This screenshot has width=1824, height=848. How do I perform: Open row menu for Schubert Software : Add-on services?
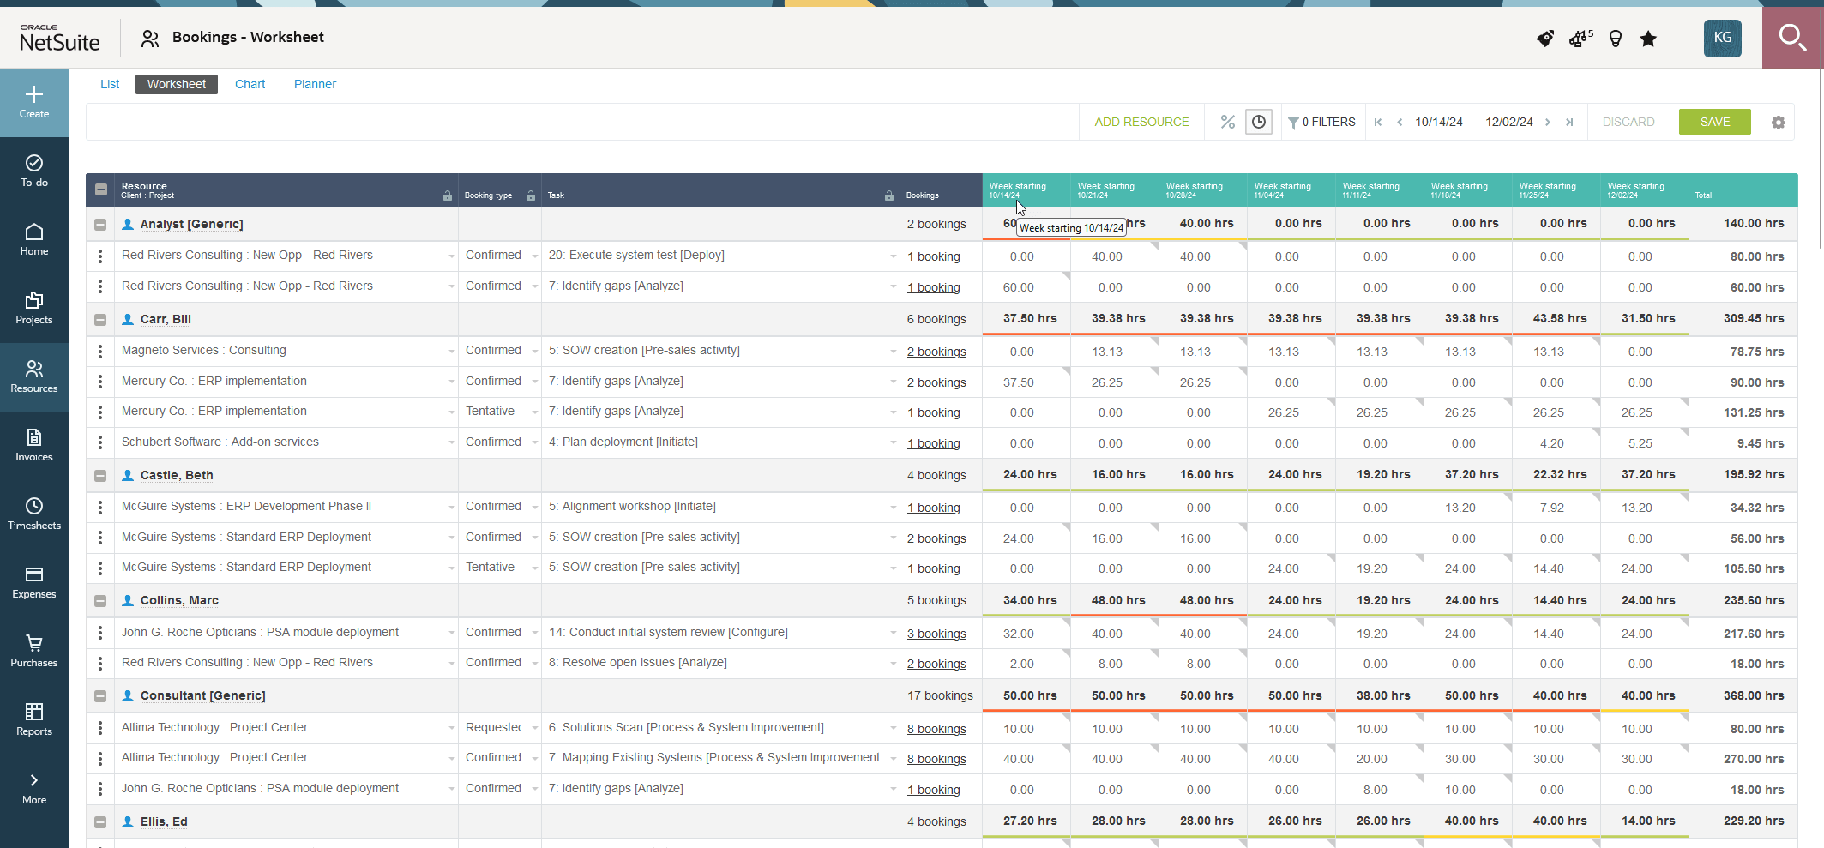tap(100, 443)
